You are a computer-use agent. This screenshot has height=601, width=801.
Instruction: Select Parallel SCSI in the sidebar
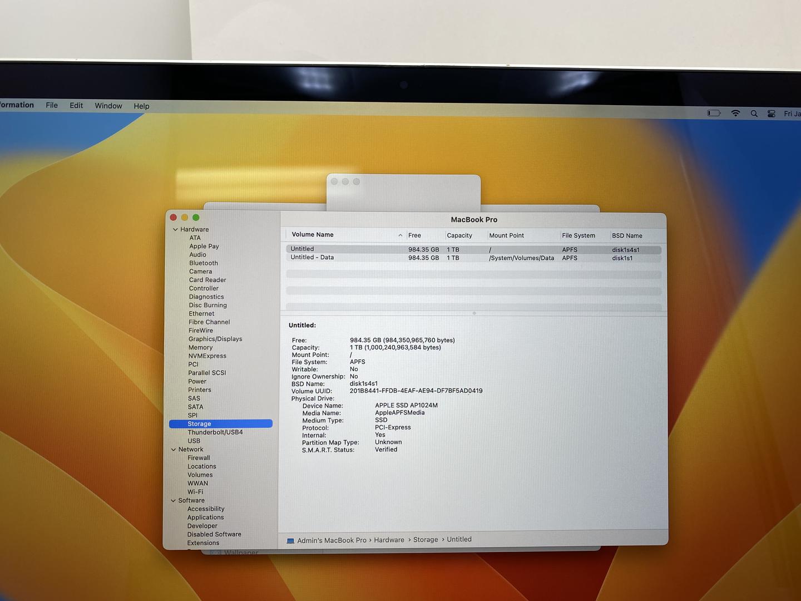(207, 373)
